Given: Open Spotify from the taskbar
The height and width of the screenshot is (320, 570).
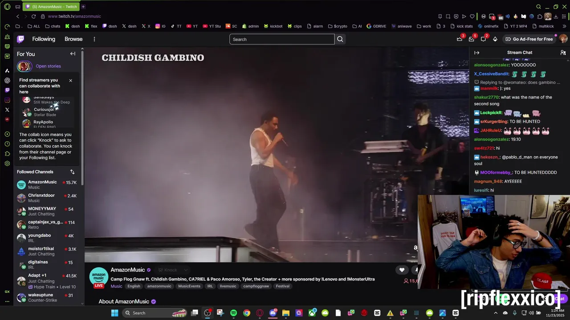Looking at the screenshot, I should pos(233,313).
